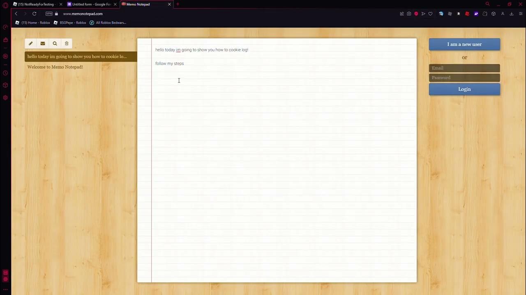
Task: Open a new tab with plus button
Action: (178, 4)
